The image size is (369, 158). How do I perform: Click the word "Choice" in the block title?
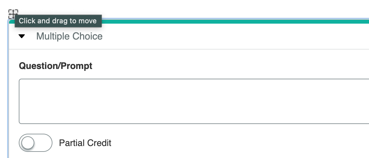point(87,36)
